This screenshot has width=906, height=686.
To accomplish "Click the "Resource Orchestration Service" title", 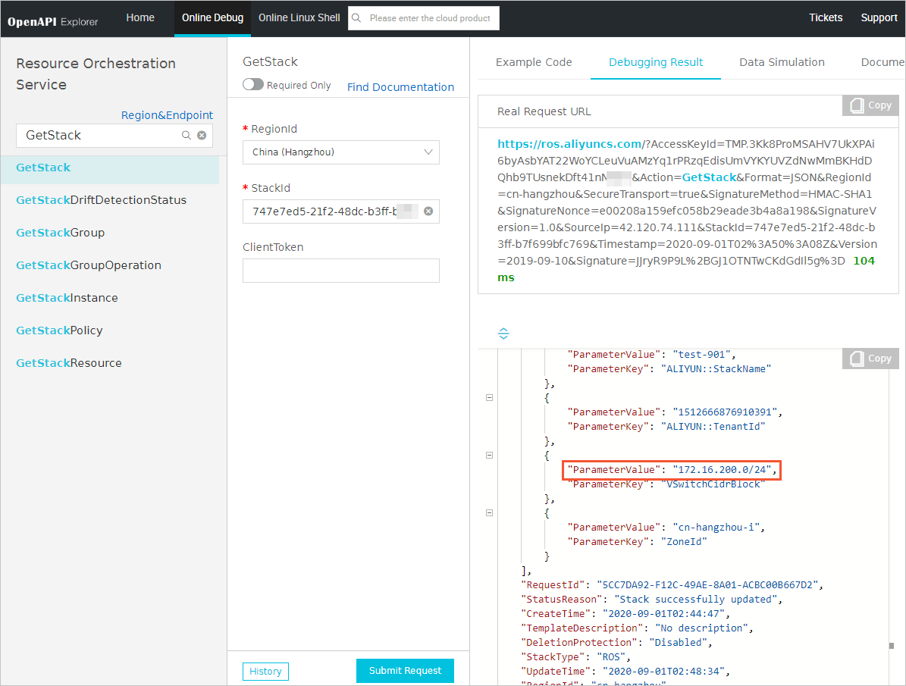I will tap(96, 74).
